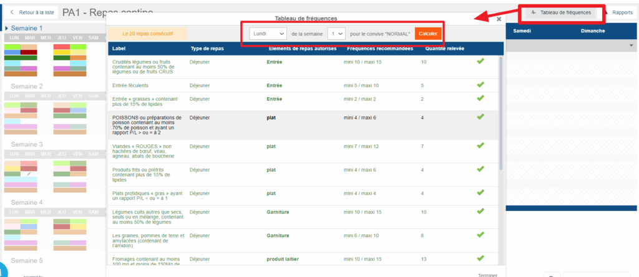Image resolution: width=639 pixels, height=277 pixels.
Task: Click checkmark for Légumes cuits row
Action: (x=480, y=212)
